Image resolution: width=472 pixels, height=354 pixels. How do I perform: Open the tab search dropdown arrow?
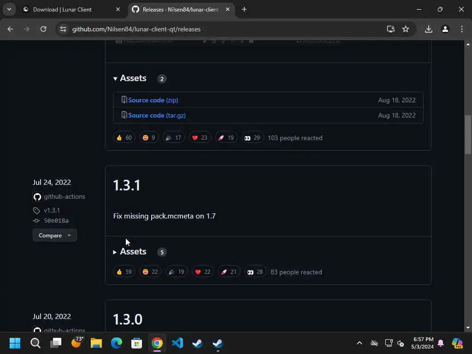[x=9, y=9]
